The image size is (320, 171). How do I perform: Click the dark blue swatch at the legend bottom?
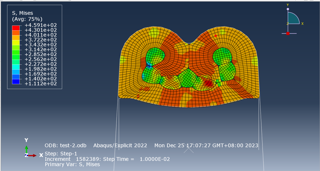[16, 81]
